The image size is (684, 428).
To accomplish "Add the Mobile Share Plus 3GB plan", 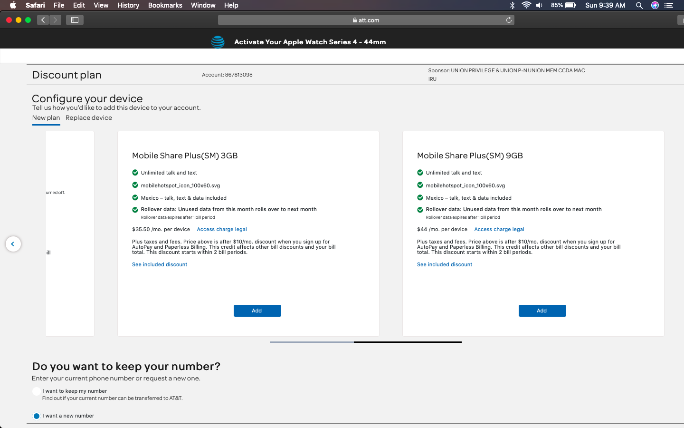I will pos(257,311).
